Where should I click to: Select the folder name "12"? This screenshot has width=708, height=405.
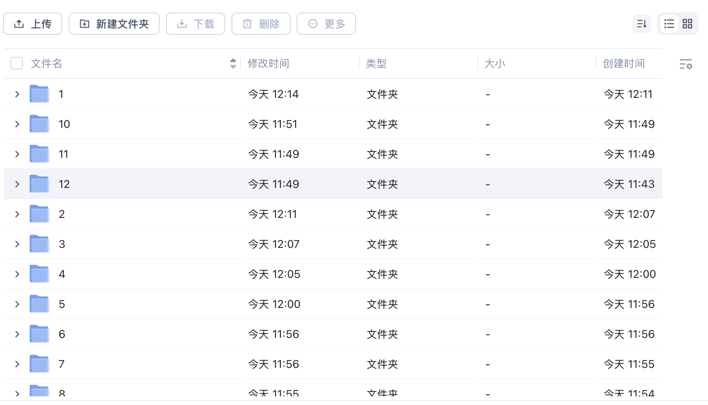[x=64, y=184]
